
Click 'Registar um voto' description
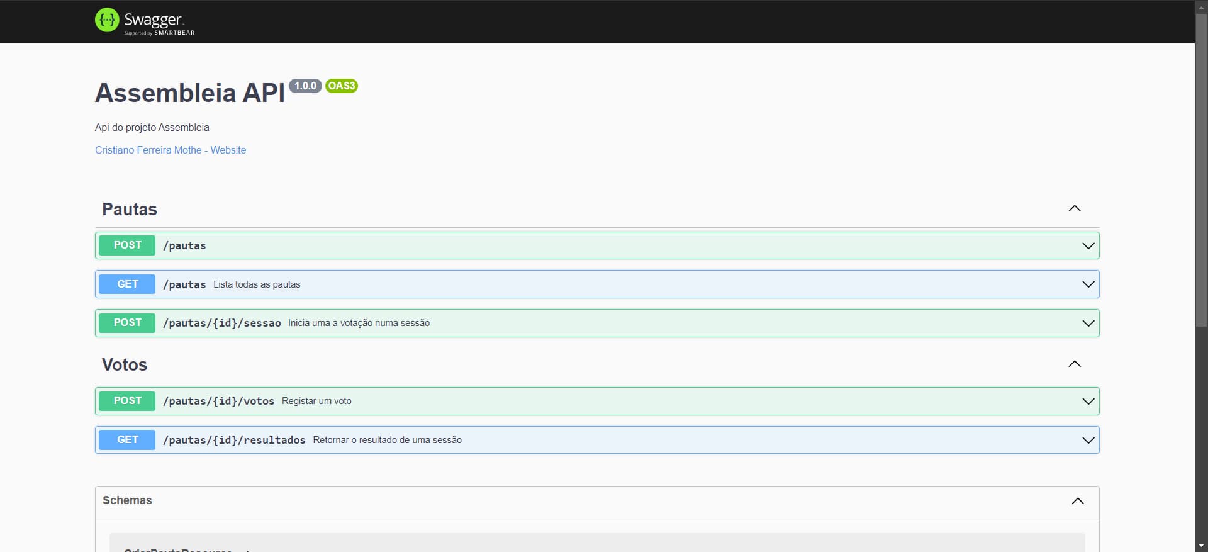pos(316,401)
